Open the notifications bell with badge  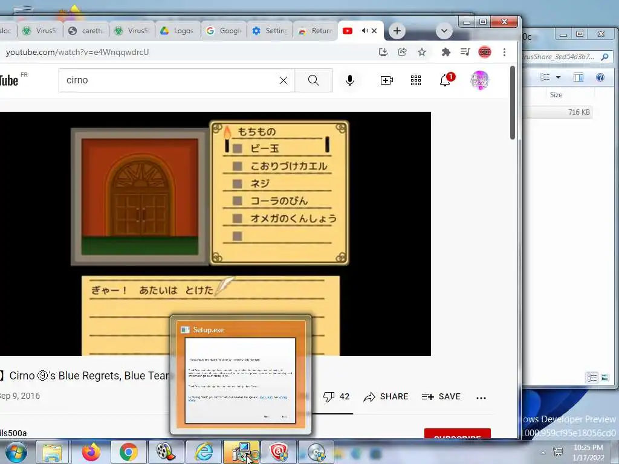pos(446,80)
